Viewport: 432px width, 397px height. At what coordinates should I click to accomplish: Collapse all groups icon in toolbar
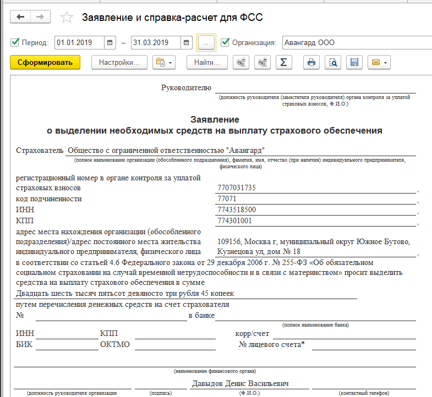240,62
